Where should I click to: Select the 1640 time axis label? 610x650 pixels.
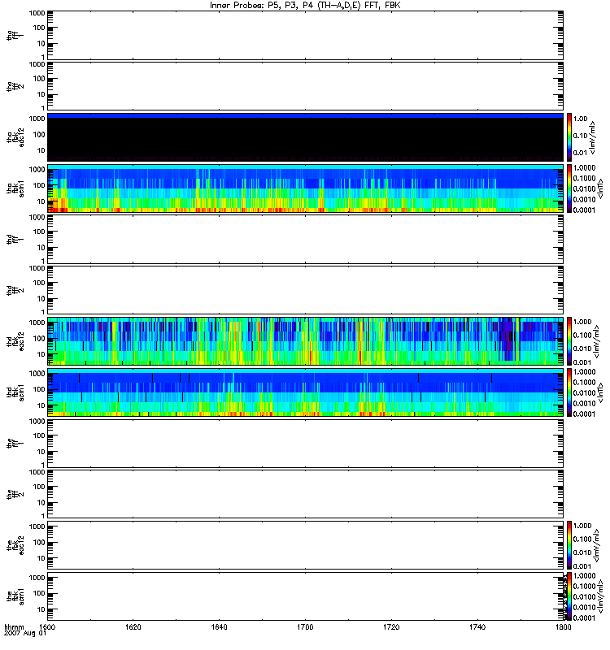point(219,627)
